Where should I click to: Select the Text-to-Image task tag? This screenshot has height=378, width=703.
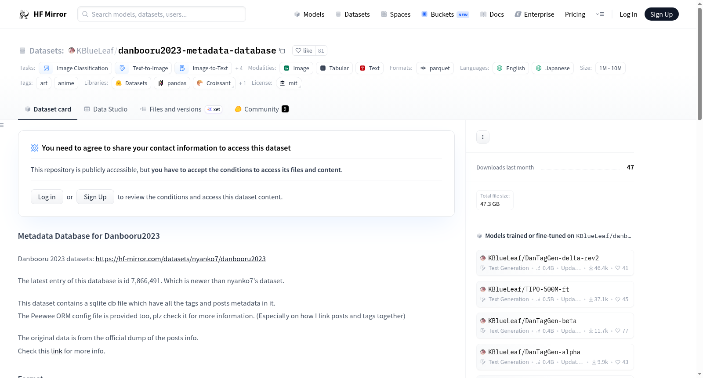[144, 68]
